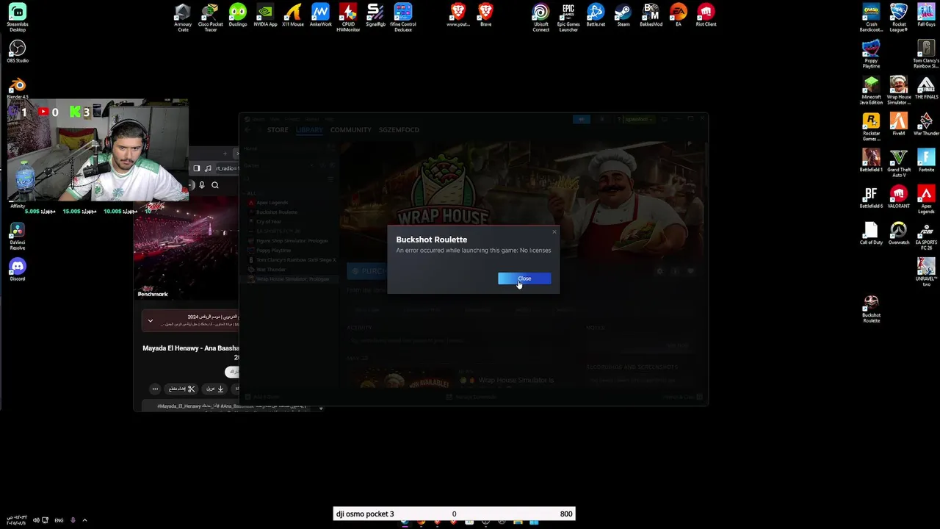
Task: Open NVIDIA App icon
Action: (x=265, y=15)
